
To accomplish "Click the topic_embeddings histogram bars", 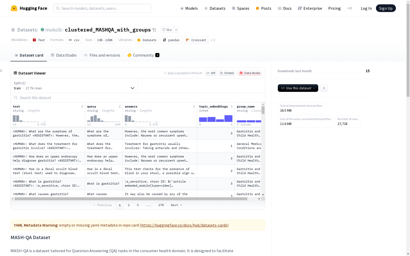I will [216, 119].
